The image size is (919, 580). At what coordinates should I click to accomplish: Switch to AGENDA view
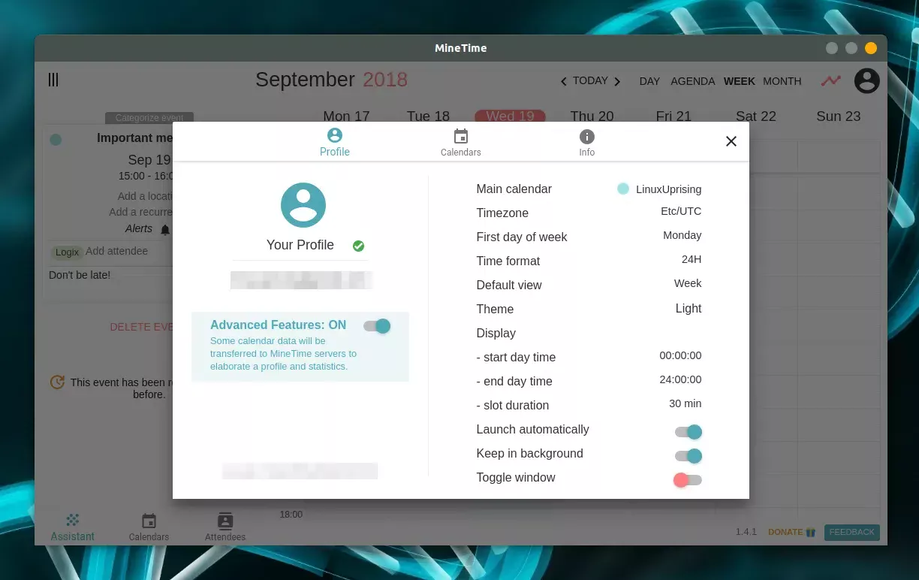[x=692, y=81]
